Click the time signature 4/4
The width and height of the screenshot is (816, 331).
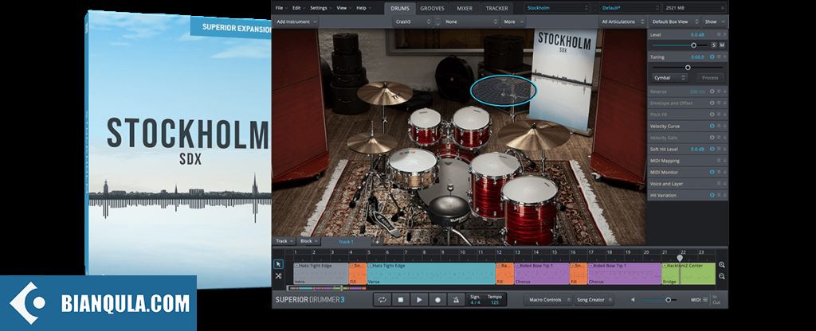point(476,302)
